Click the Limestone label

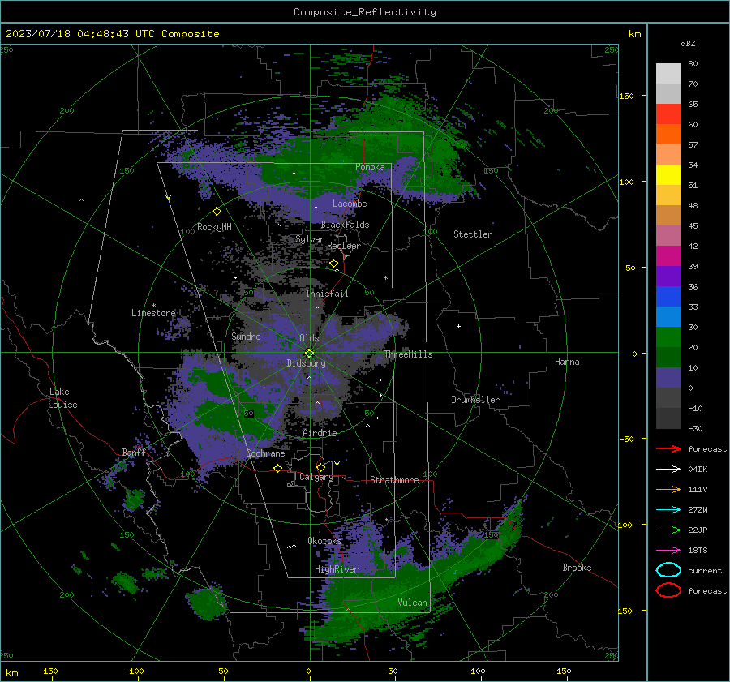click(x=153, y=313)
